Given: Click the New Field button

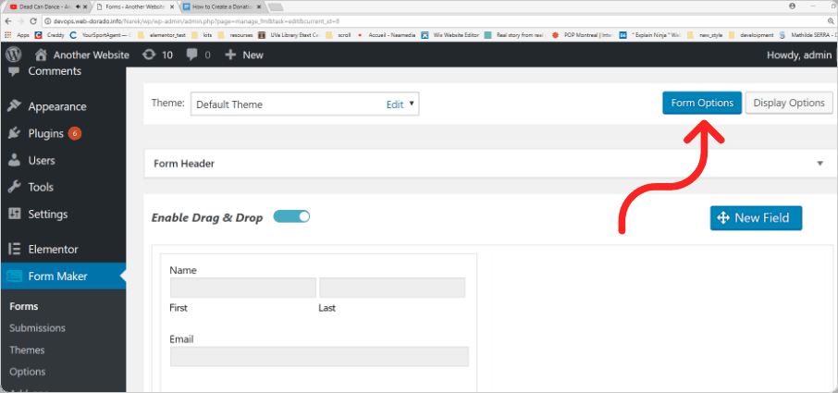Looking at the screenshot, I should pyautogui.click(x=756, y=218).
